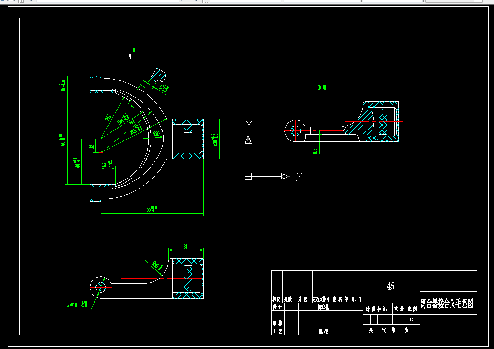
Task: Click the 年、月、日 header cell
Action: pos(353,299)
